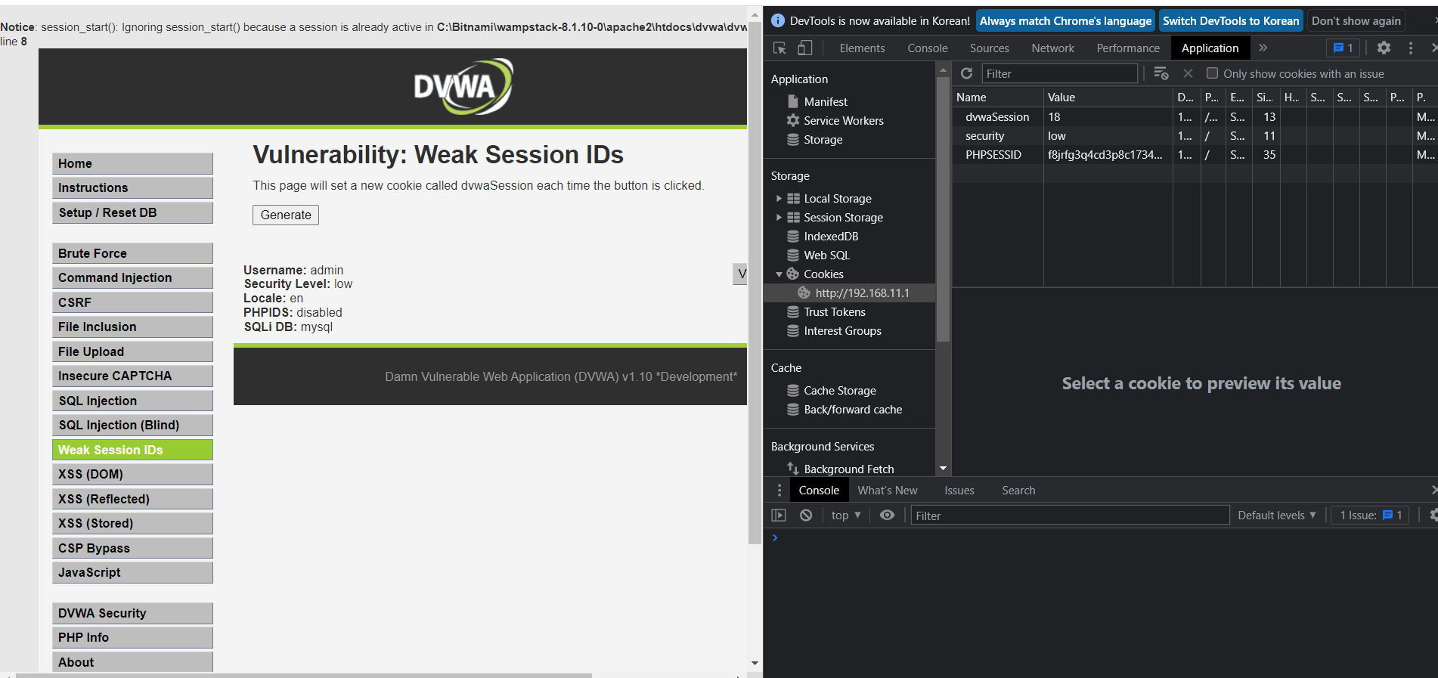The height and width of the screenshot is (678, 1438).
Task: Switch to the Elements tab
Action: [862, 48]
